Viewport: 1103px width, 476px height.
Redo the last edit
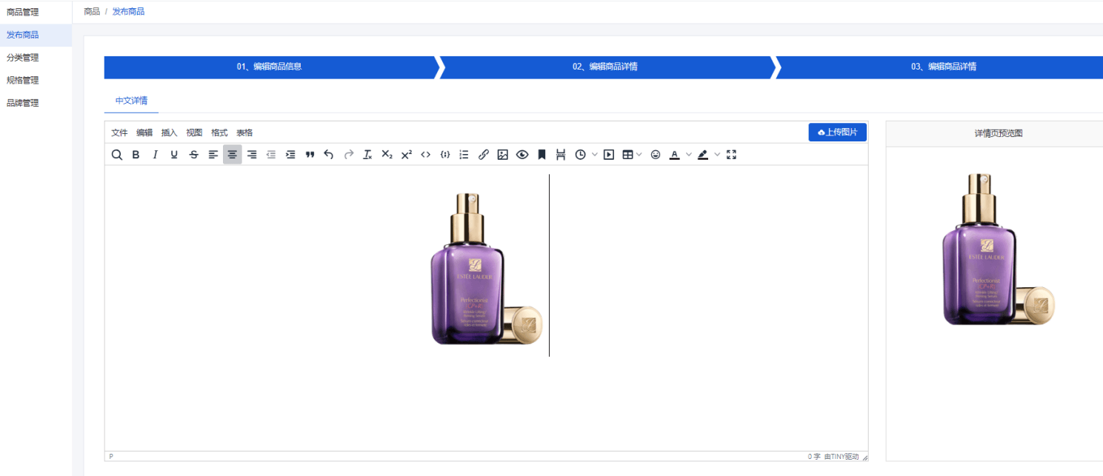click(x=349, y=155)
